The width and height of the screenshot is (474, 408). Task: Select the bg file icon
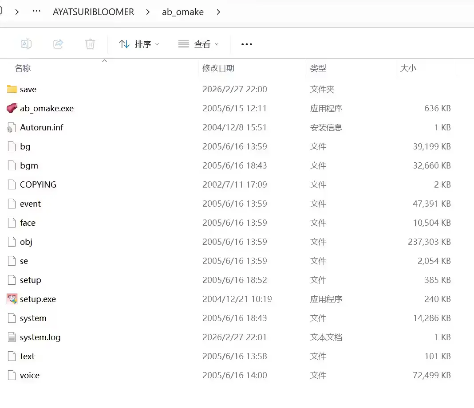tap(12, 146)
